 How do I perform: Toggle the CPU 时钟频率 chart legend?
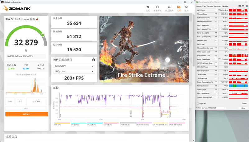[144, 124]
